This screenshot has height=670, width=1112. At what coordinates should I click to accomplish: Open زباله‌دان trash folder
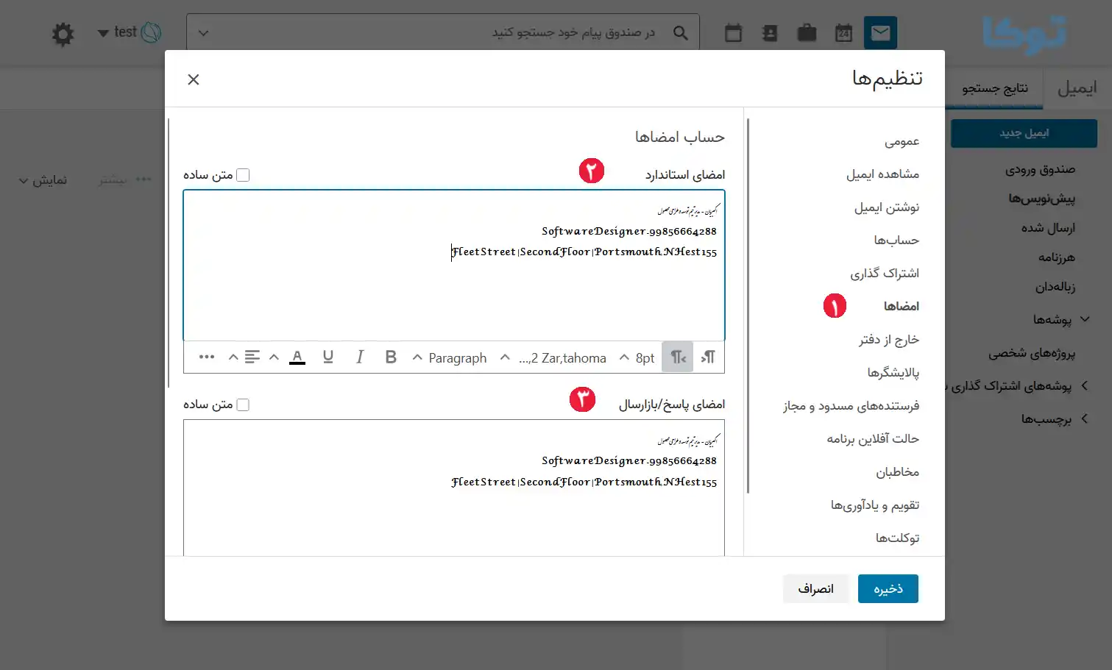[1055, 287]
